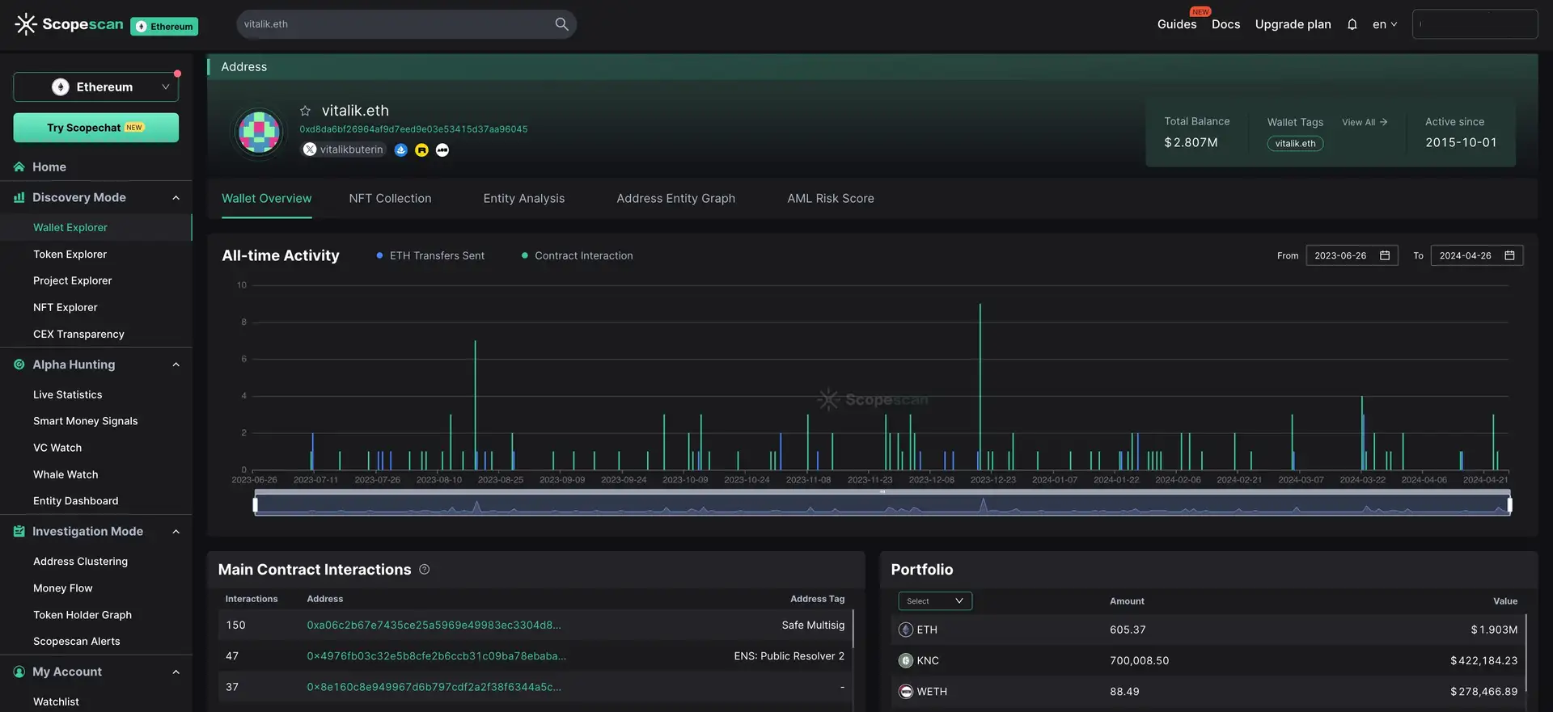Viewport: 1553px width, 712px height.
Task: Collapse the Discovery Mode section
Action: [176, 198]
